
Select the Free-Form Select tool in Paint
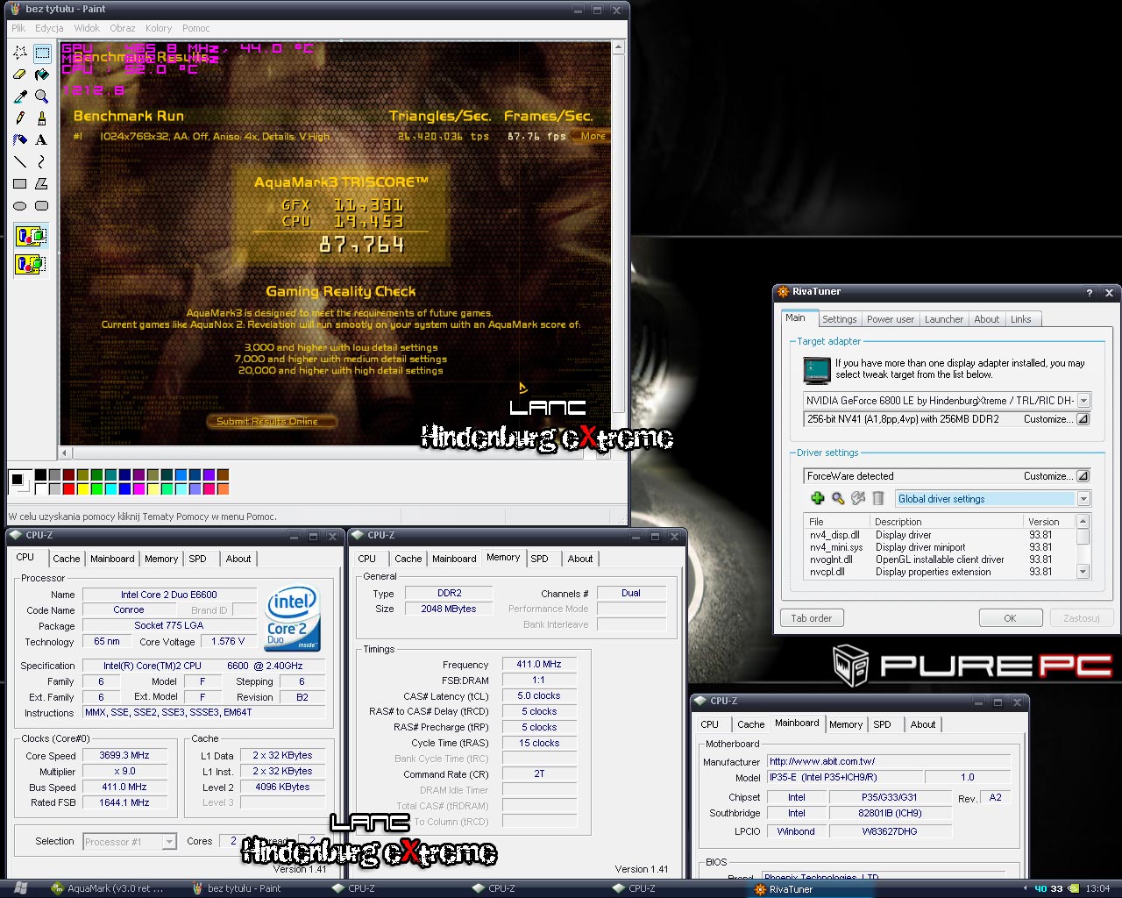tap(20, 53)
